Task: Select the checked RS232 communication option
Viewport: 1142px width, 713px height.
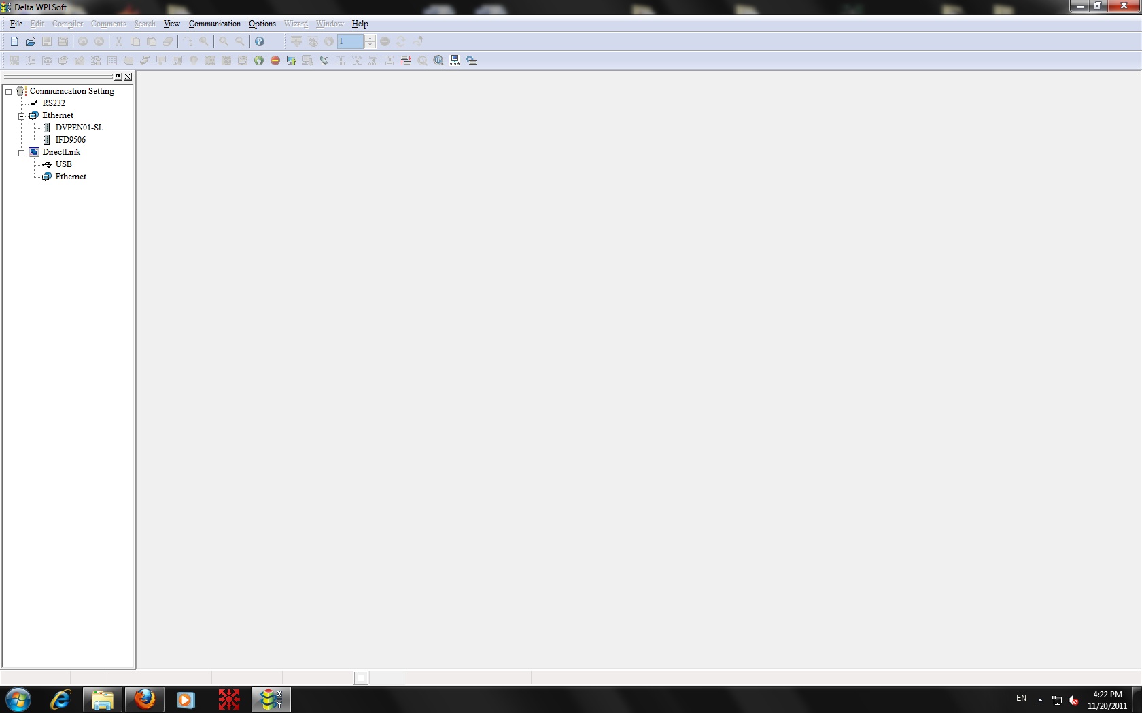Action: (x=54, y=103)
